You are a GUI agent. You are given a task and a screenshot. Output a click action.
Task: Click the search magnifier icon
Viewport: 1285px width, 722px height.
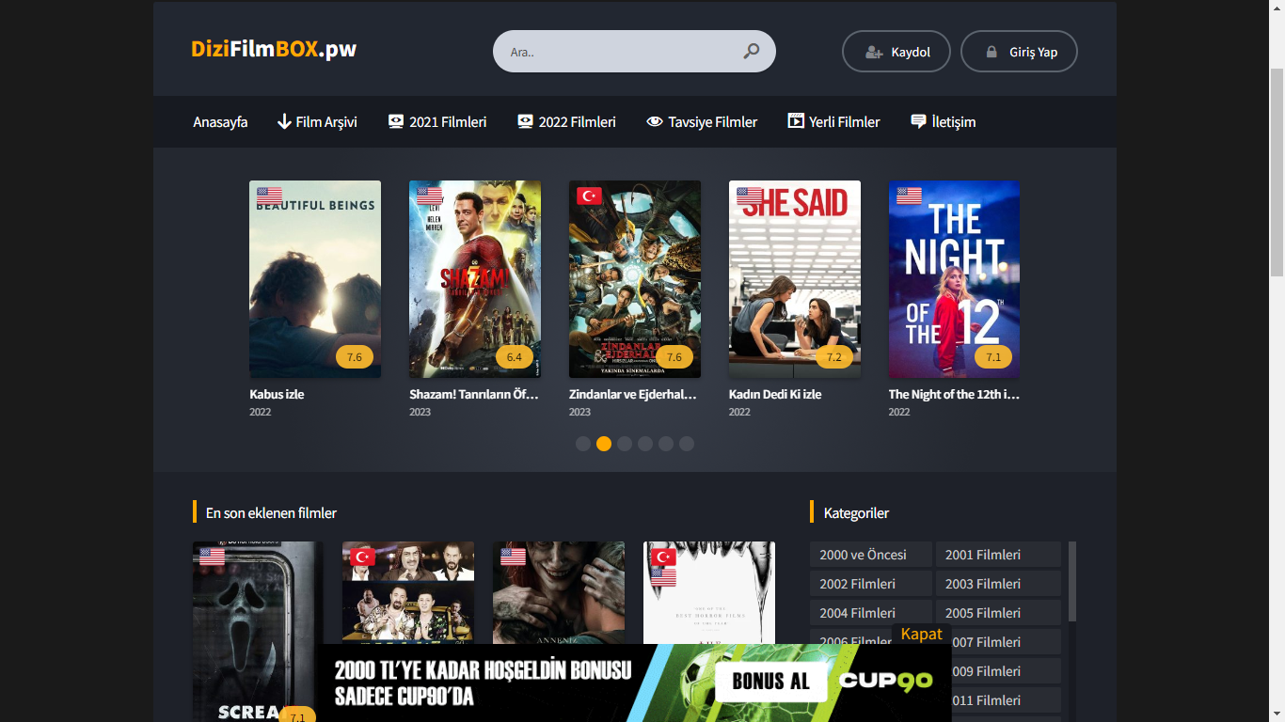[x=750, y=51]
